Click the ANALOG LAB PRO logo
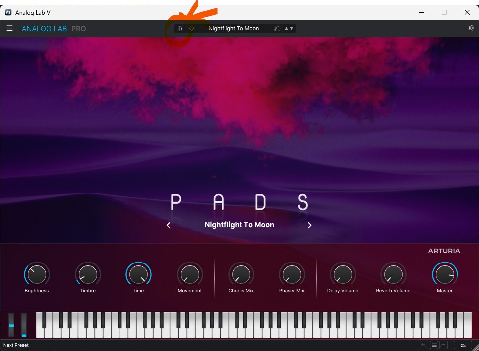 tap(54, 29)
